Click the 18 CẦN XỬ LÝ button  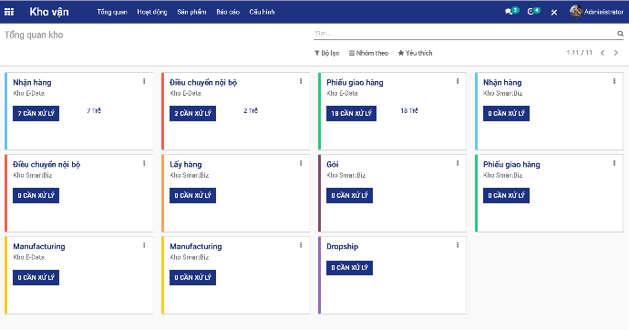(x=351, y=113)
